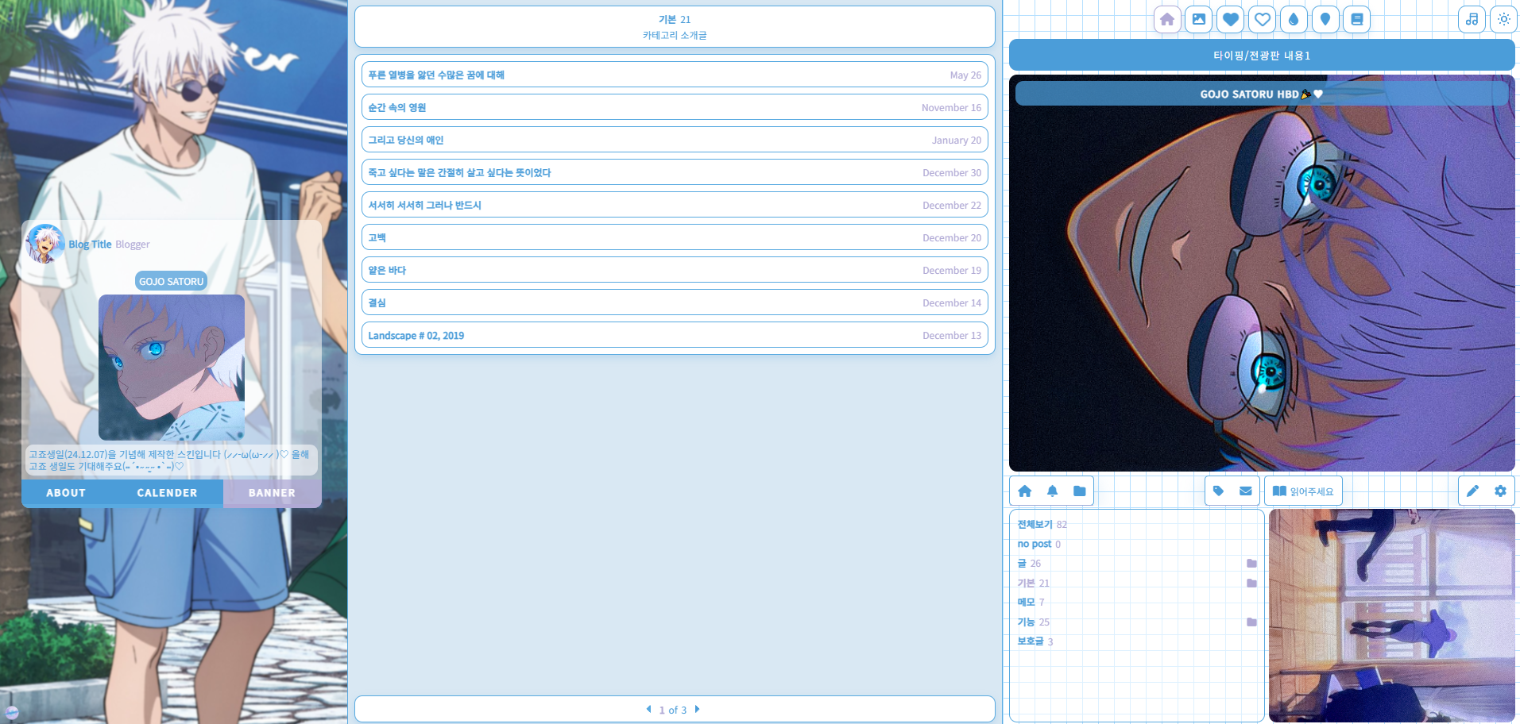Open post Landscape # 02, 2019
1520x724 pixels.
coord(675,335)
